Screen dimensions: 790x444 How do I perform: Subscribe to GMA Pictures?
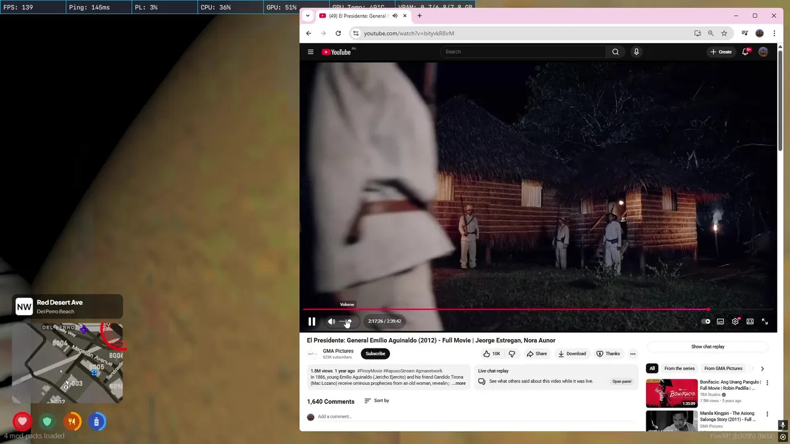point(375,353)
